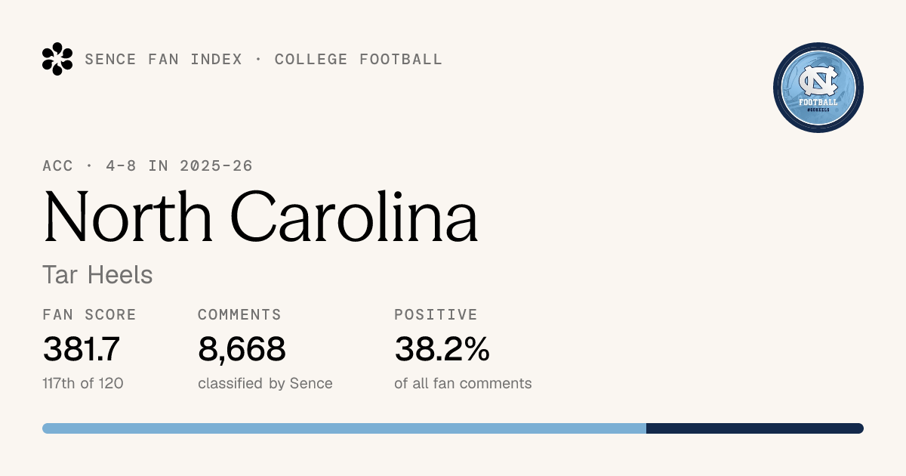Select the 8,668 comments count
The width and height of the screenshot is (906, 476).
point(242,349)
